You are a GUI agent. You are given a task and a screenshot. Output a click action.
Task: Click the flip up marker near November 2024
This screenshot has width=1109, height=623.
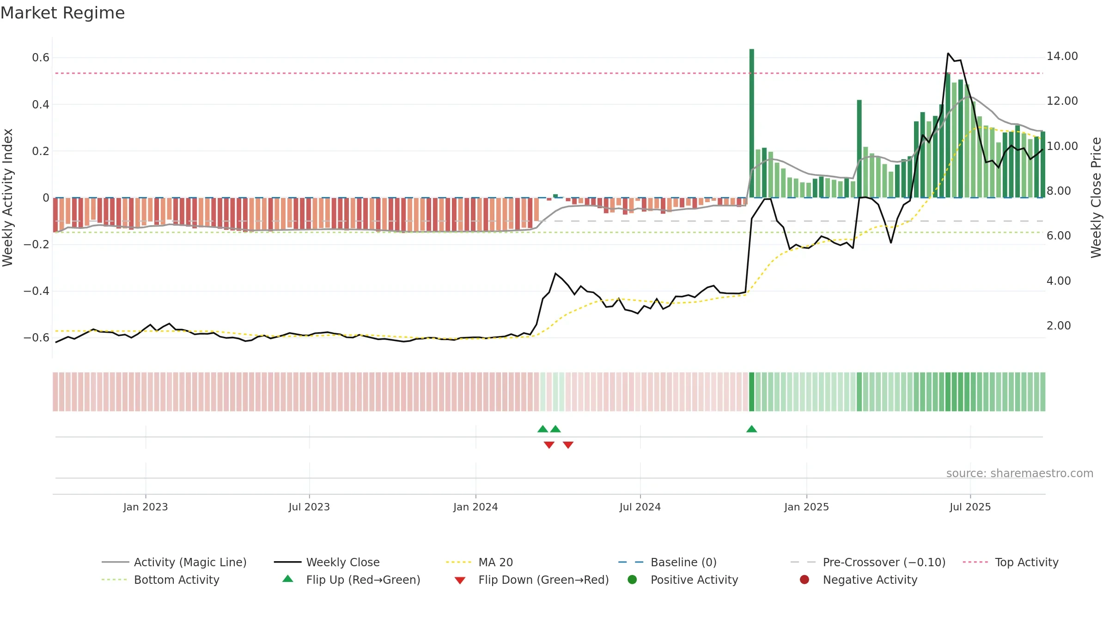pyautogui.click(x=752, y=429)
